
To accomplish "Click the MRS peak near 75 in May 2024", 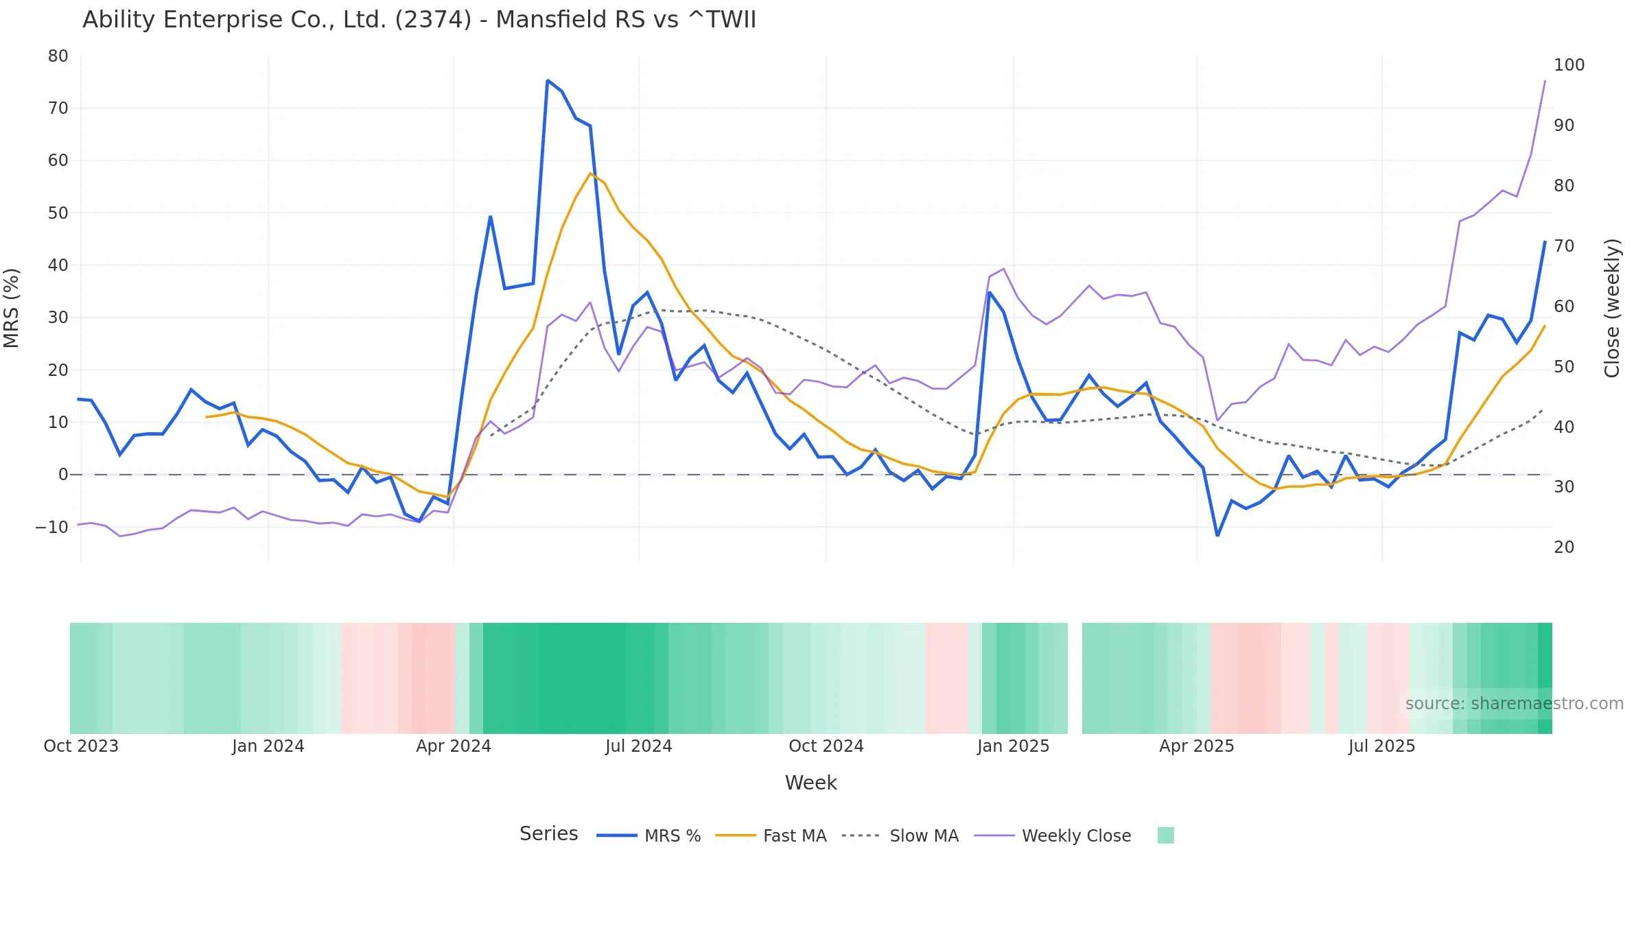I will tap(548, 81).
